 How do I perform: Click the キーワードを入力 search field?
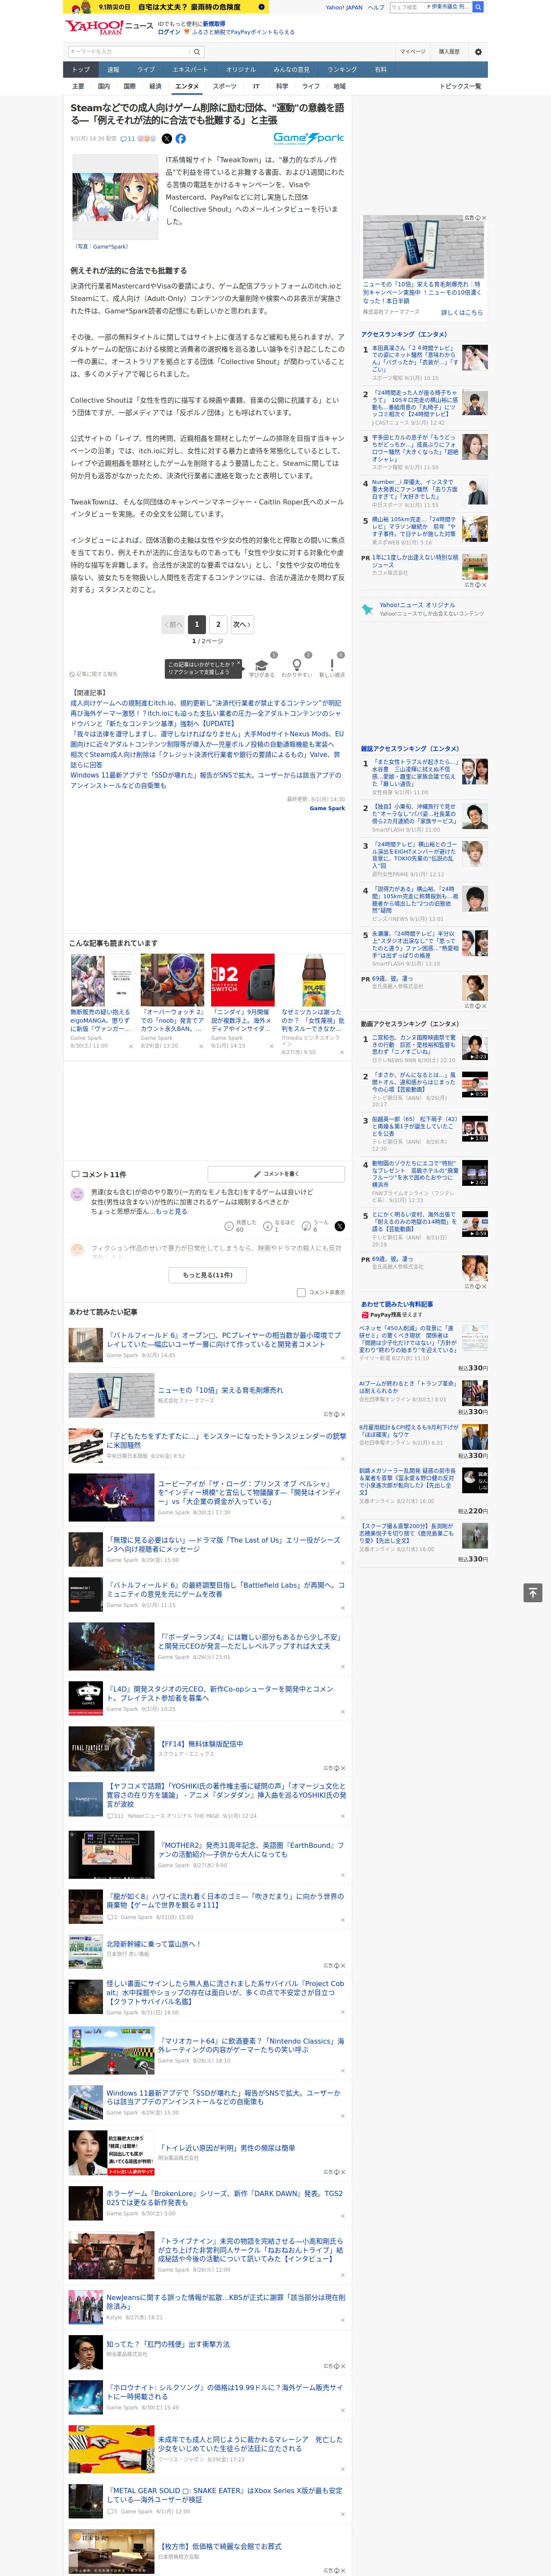pyautogui.click(x=129, y=52)
